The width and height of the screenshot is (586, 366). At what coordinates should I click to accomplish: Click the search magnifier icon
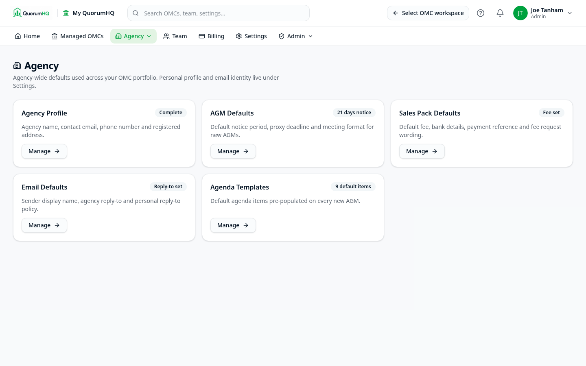point(136,13)
